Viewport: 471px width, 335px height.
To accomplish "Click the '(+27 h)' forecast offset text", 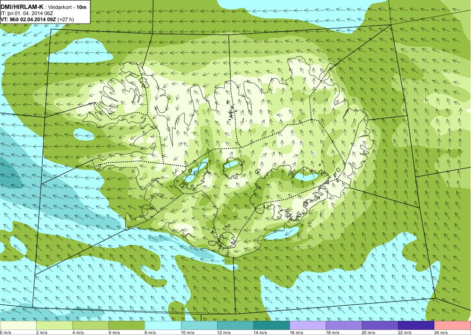I will (66, 19).
